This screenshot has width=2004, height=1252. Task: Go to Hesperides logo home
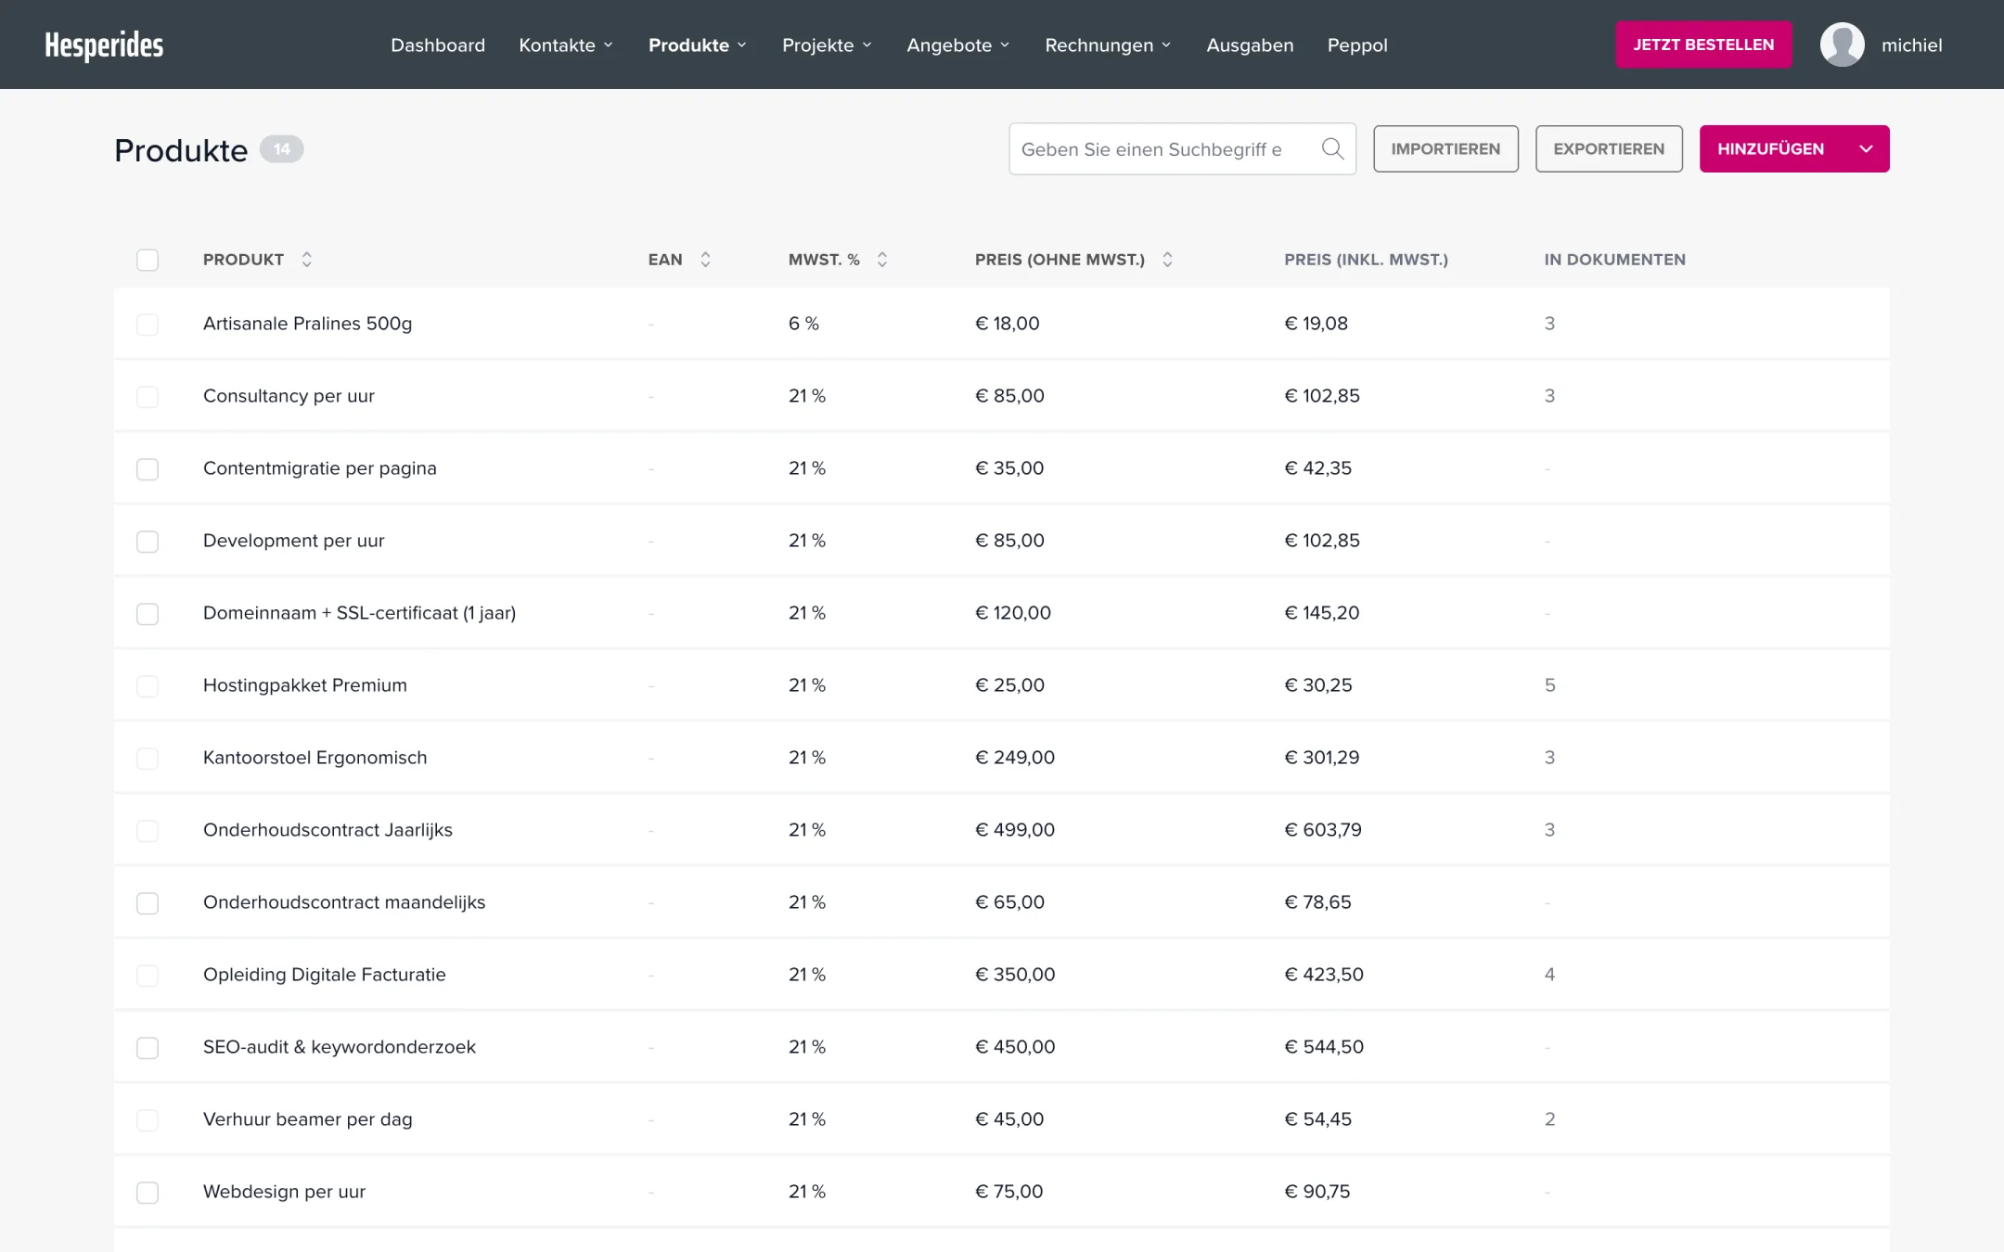point(104,45)
